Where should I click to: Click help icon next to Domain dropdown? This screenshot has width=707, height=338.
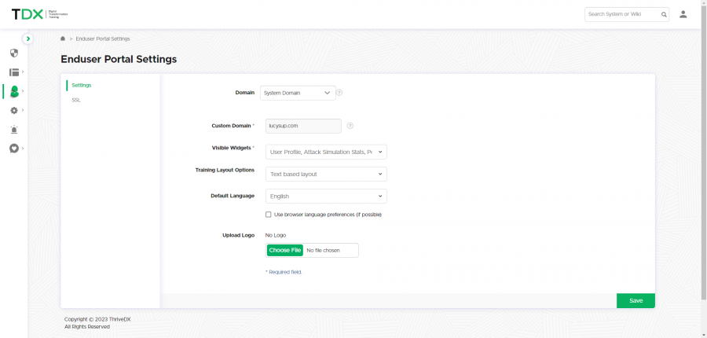tap(339, 93)
